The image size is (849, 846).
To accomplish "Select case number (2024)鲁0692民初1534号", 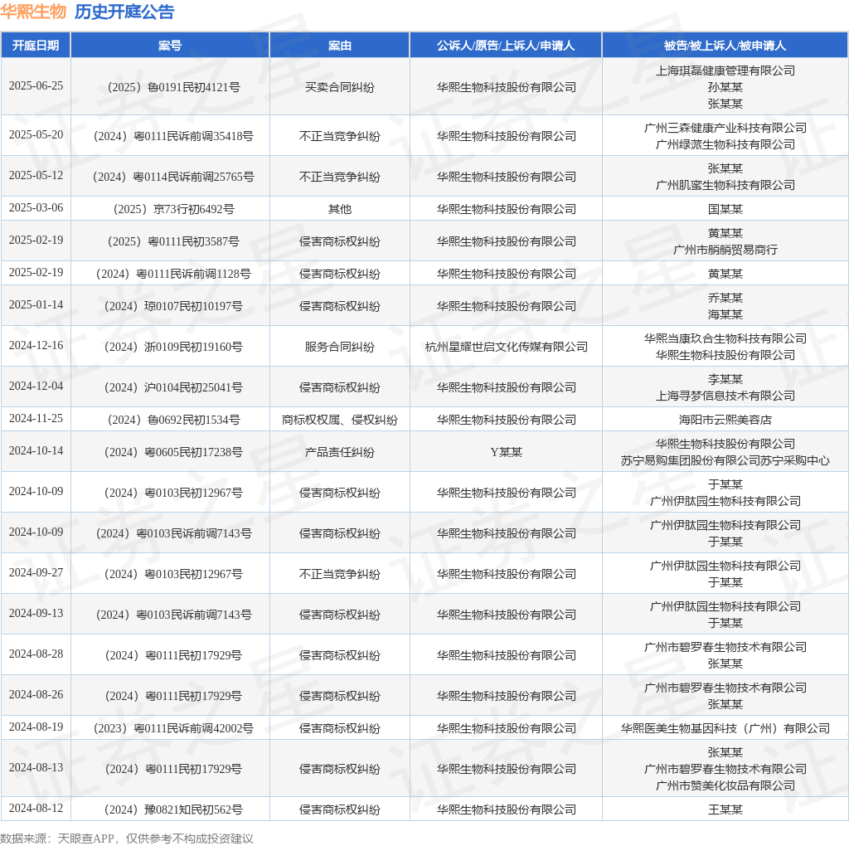I will 170,420.
